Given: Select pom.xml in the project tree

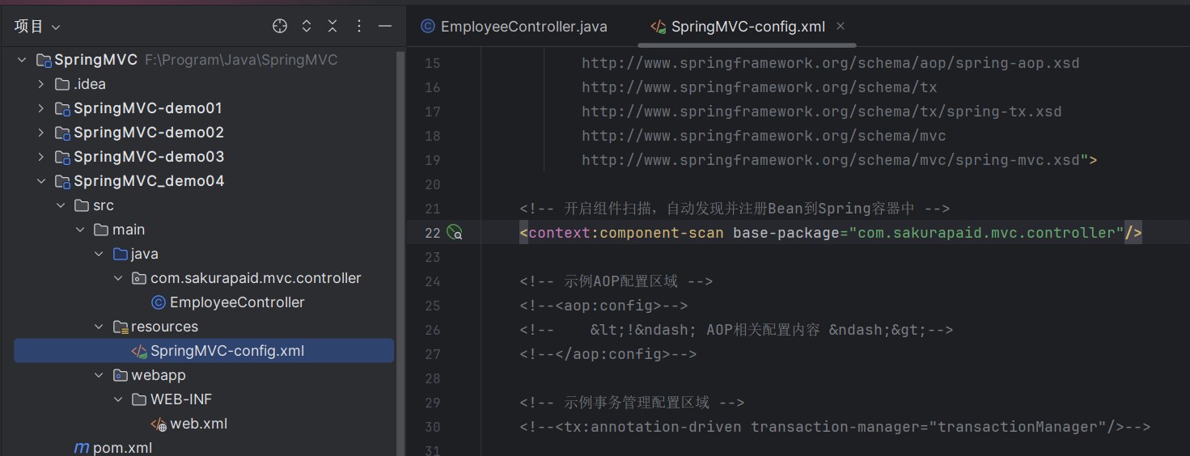Looking at the screenshot, I should click(122, 447).
